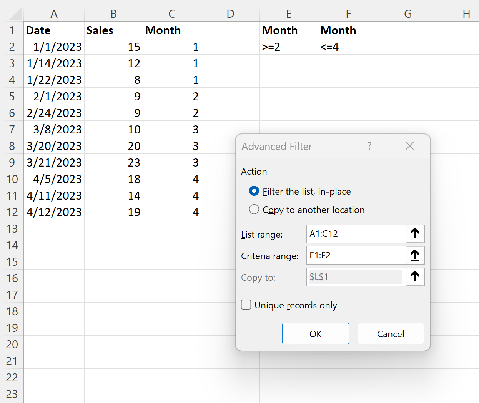Select the Date header cell A1

pyautogui.click(x=54, y=30)
